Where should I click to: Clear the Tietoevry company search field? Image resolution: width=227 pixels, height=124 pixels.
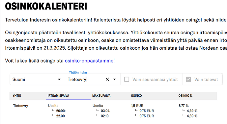pyautogui.click(x=107, y=79)
